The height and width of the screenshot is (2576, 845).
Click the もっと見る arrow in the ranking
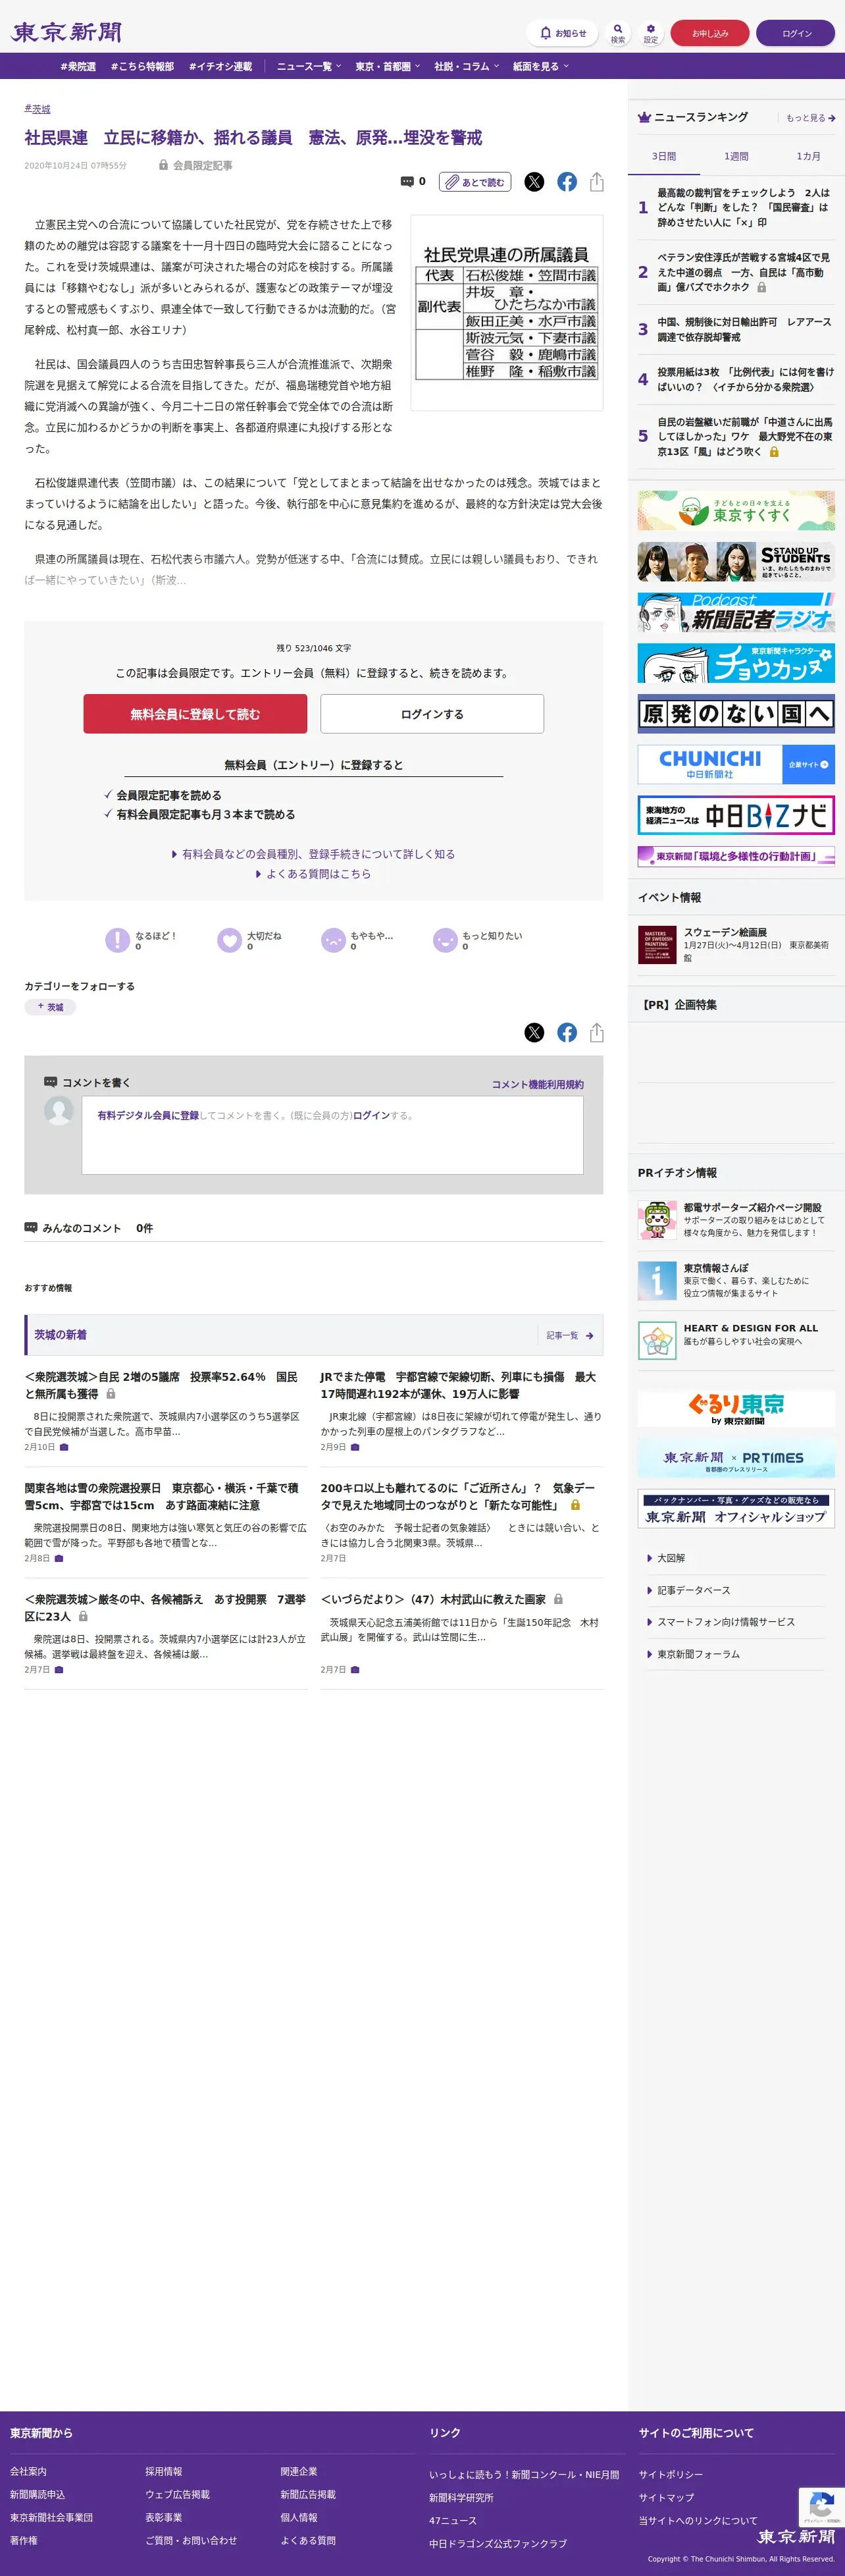810,118
